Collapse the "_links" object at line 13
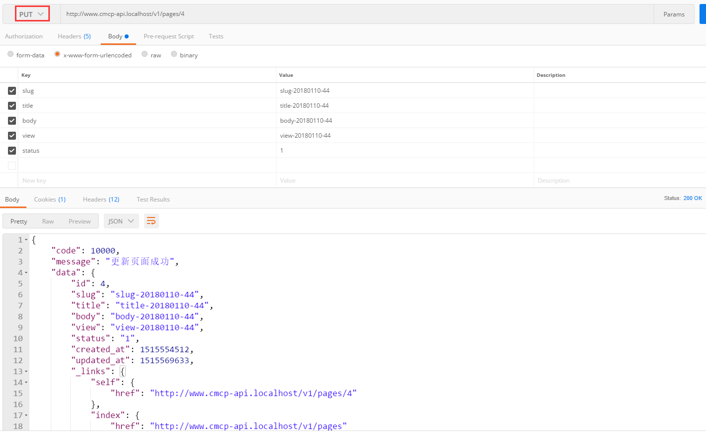706x438 pixels. [26, 372]
